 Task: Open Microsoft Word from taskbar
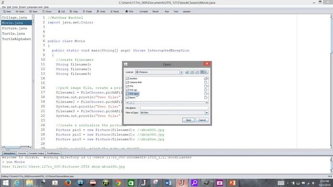(168, 183)
